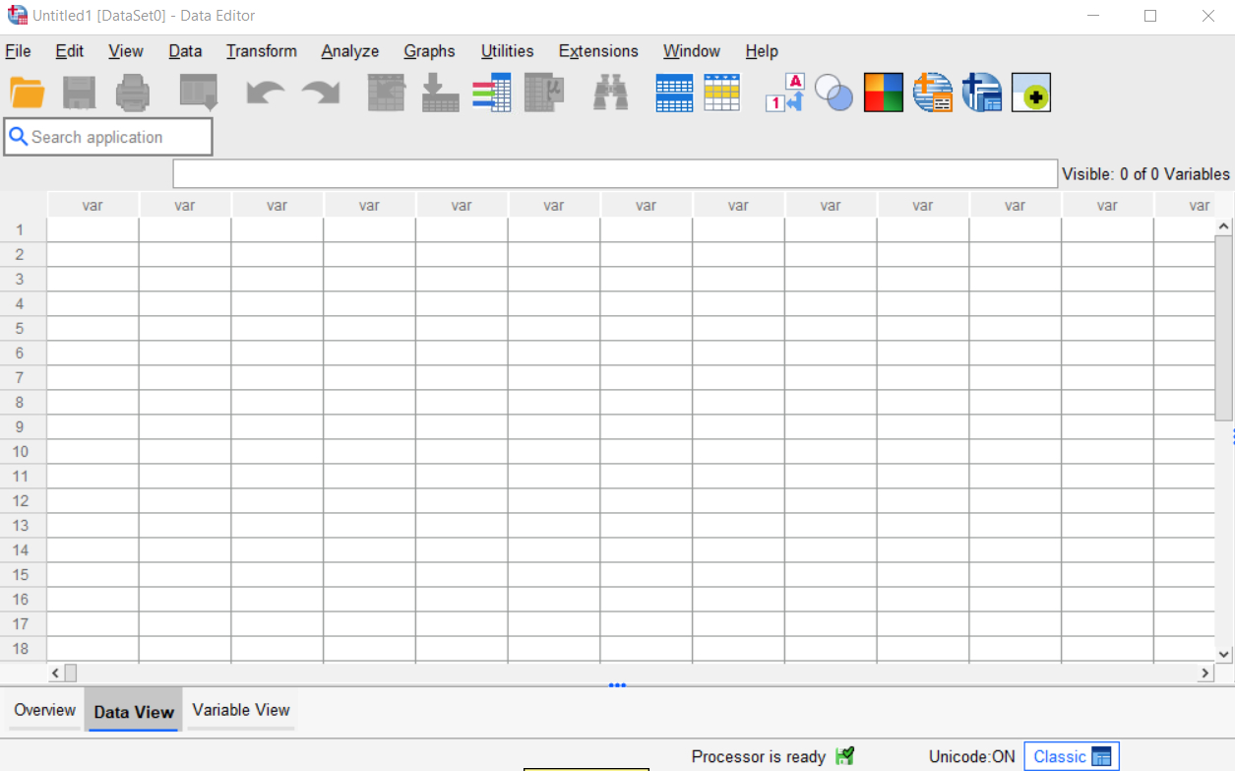Screen dimensions: 1235x771
Task: Click the Undo arrow icon
Action: [x=265, y=93]
